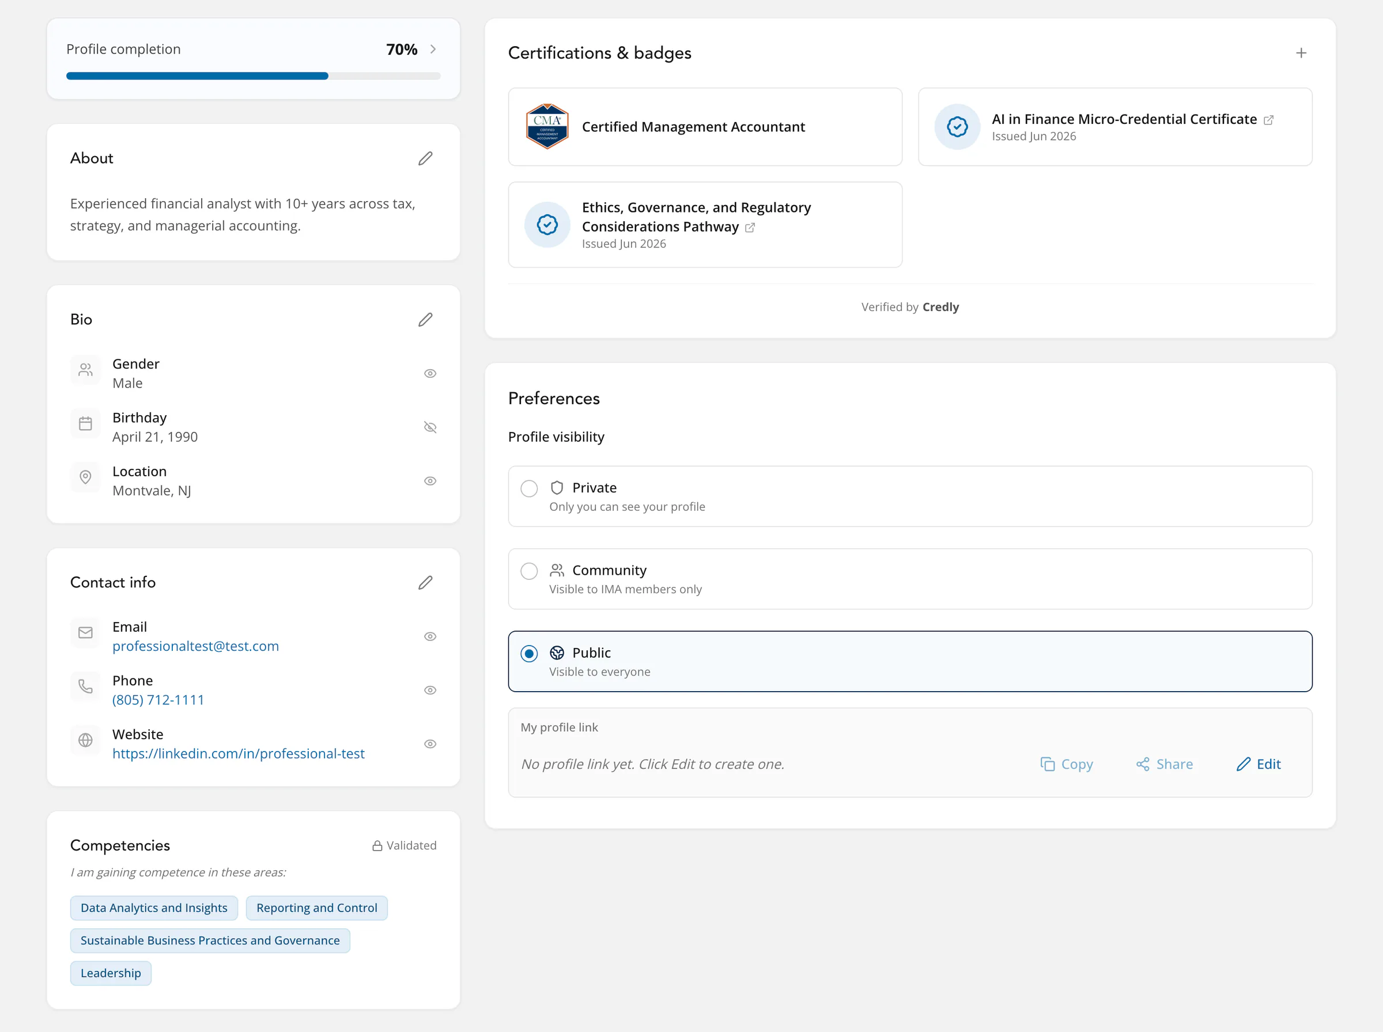The image size is (1383, 1032).
Task: Toggle Website visibility eye
Action: point(430,744)
